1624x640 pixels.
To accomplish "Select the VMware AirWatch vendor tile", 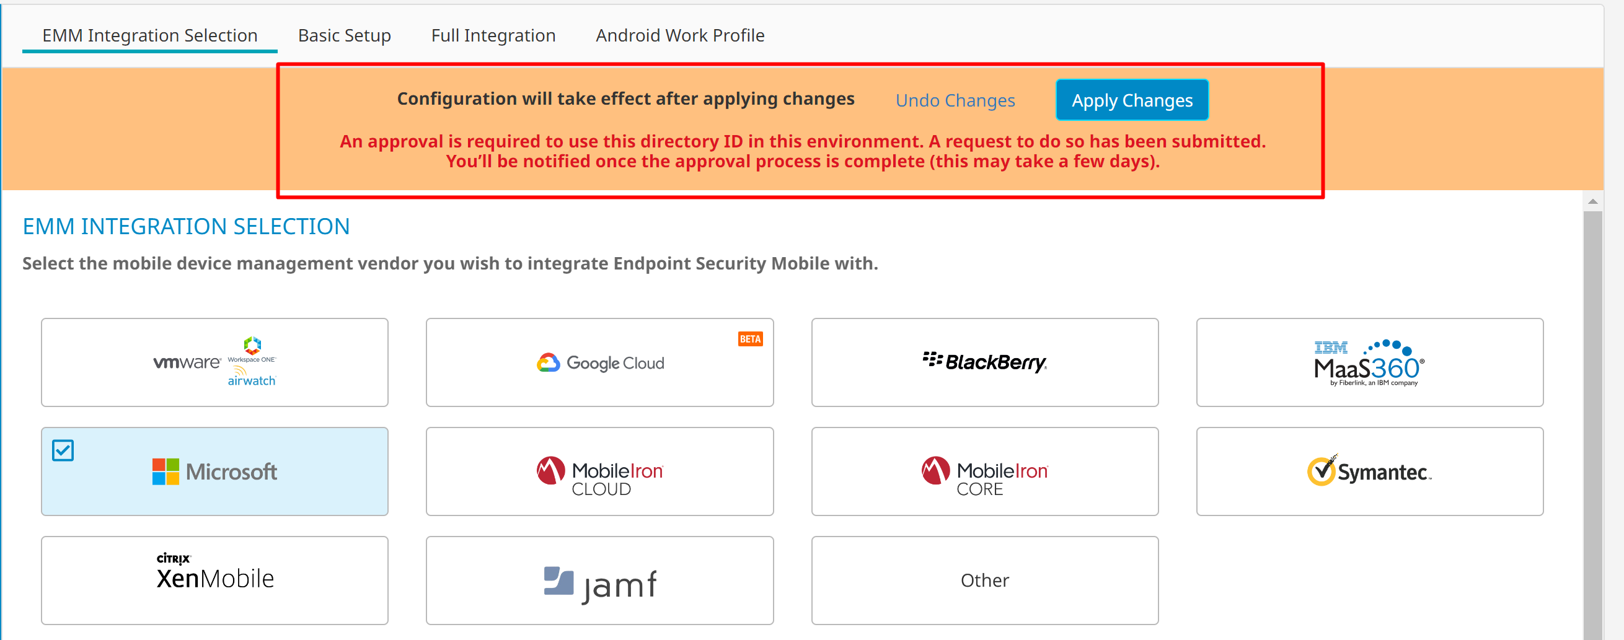I will pos(214,362).
